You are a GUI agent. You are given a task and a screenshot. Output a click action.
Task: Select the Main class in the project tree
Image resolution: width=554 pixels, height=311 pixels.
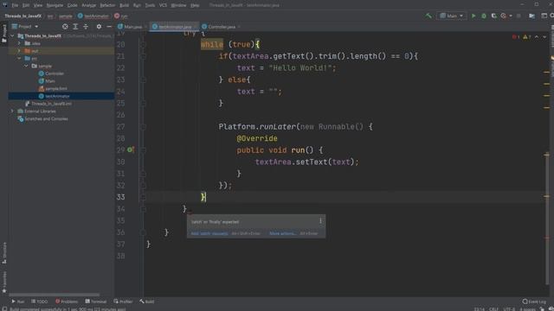tap(50, 81)
